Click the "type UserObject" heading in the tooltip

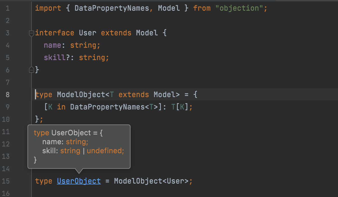(x=62, y=133)
